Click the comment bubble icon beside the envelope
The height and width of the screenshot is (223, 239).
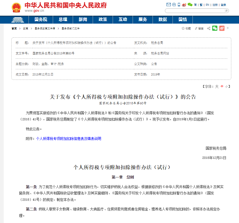[174, 4]
